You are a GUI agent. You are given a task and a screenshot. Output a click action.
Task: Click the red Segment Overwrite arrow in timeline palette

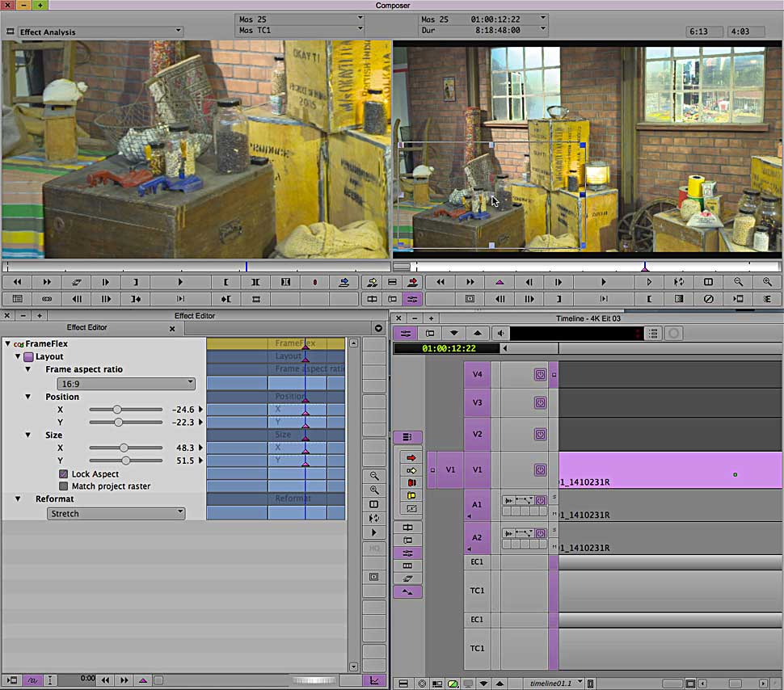point(411,457)
